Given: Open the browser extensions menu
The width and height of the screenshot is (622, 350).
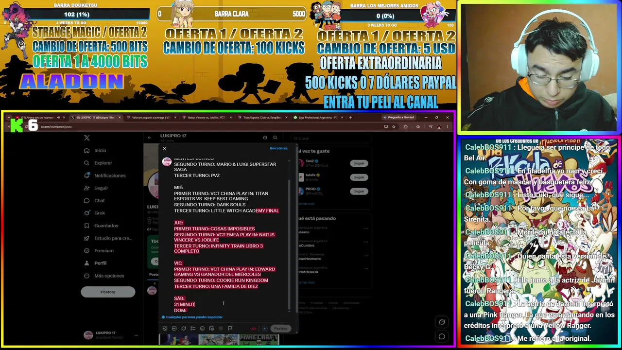Looking at the screenshot, I should pyautogui.click(x=405, y=127).
